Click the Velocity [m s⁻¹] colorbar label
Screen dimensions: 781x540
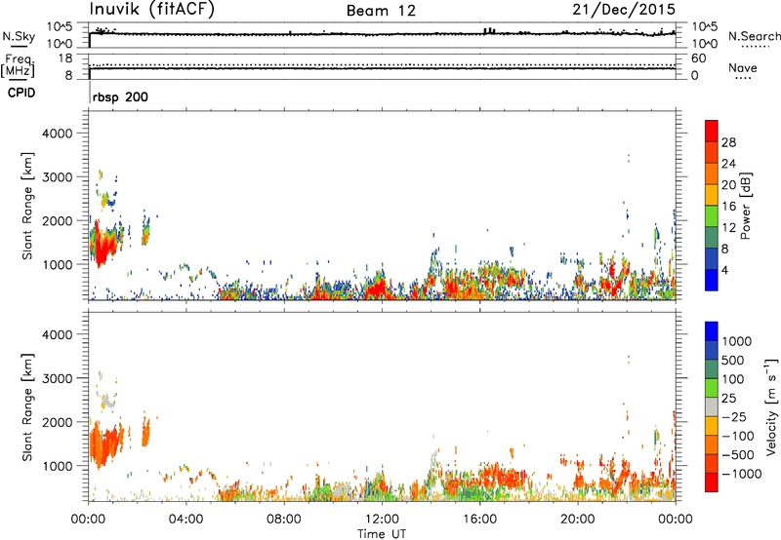[x=771, y=406]
